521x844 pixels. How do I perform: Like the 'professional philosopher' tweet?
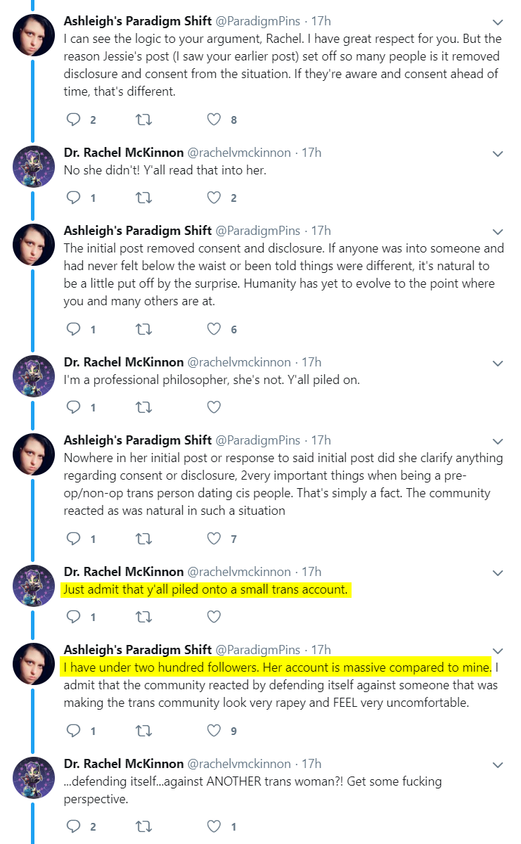coord(214,407)
